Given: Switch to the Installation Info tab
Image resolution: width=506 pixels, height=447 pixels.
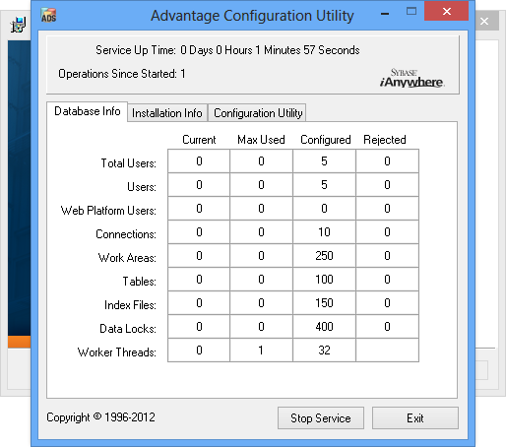Looking at the screenshot, I should click(x=167, y=113).
